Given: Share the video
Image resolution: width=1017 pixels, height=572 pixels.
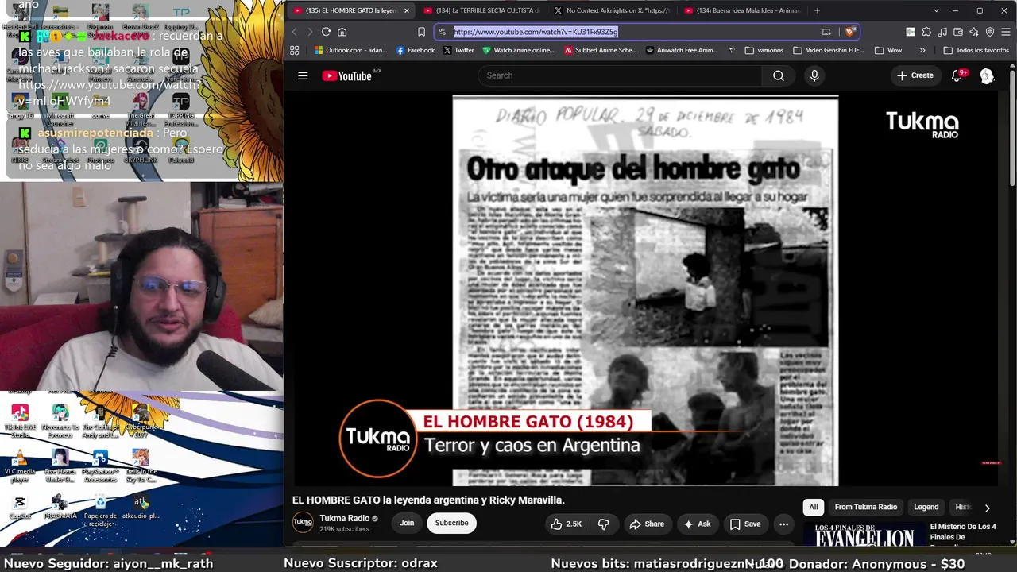Looking at the screenshot, I should [647, 524].
